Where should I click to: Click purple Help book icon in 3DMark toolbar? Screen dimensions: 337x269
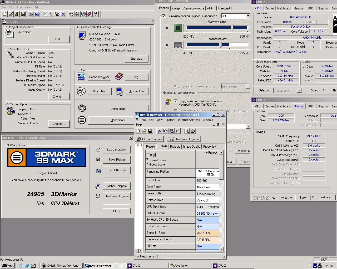[90, 14]
